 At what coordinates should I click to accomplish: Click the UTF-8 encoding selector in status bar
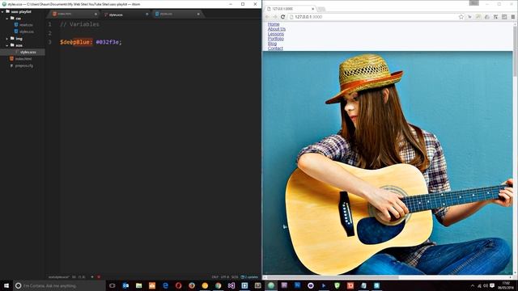[x=225, y=276]
